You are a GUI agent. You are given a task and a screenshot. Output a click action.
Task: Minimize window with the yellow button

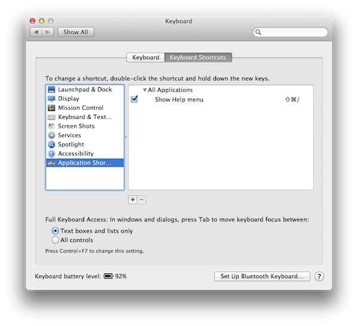tap(42, 21)
